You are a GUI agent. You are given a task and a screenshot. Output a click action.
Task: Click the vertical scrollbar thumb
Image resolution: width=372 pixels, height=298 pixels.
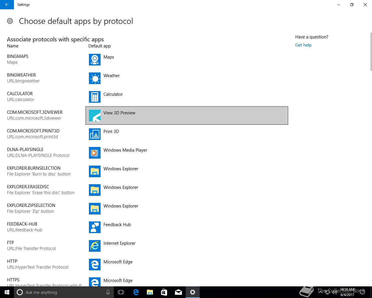point(371,52)
